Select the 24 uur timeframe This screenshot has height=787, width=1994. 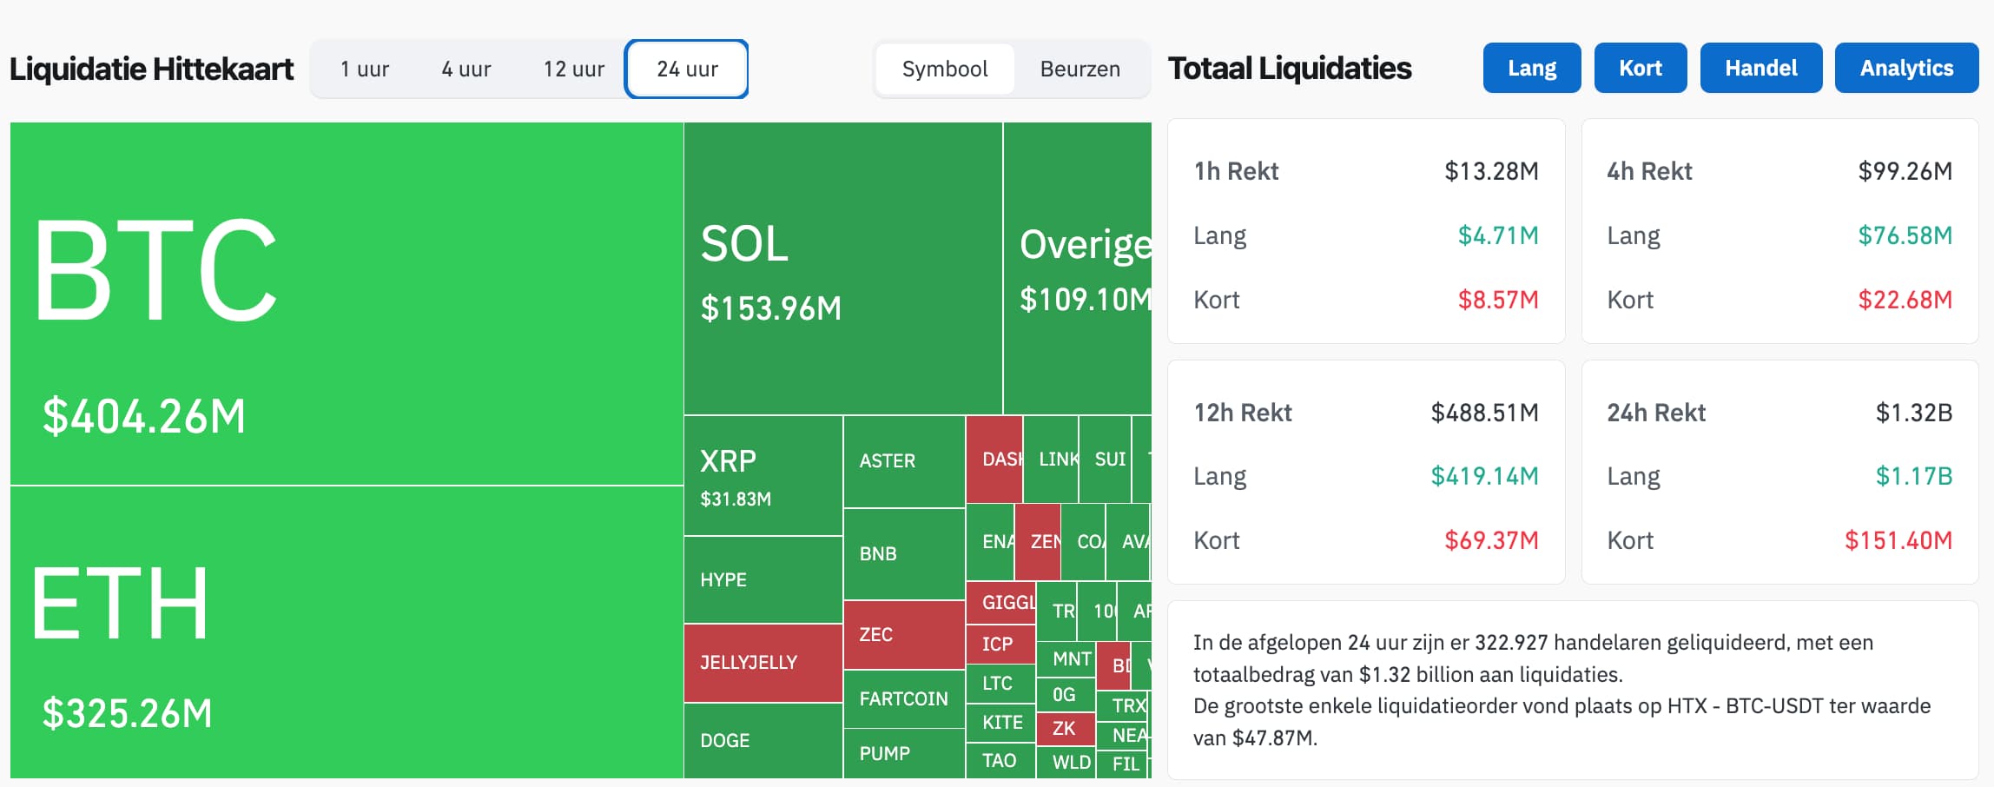pos(687,69)
